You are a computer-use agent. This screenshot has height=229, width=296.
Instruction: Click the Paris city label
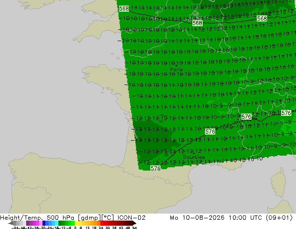[x=176, y=69]
